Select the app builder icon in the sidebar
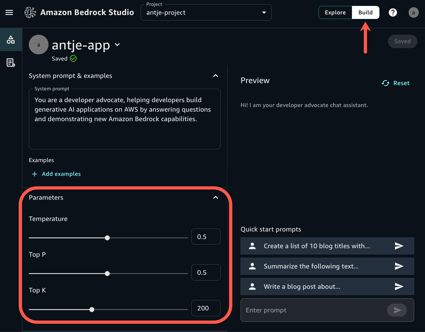The image size is (425, 332). tap(11, 39)
